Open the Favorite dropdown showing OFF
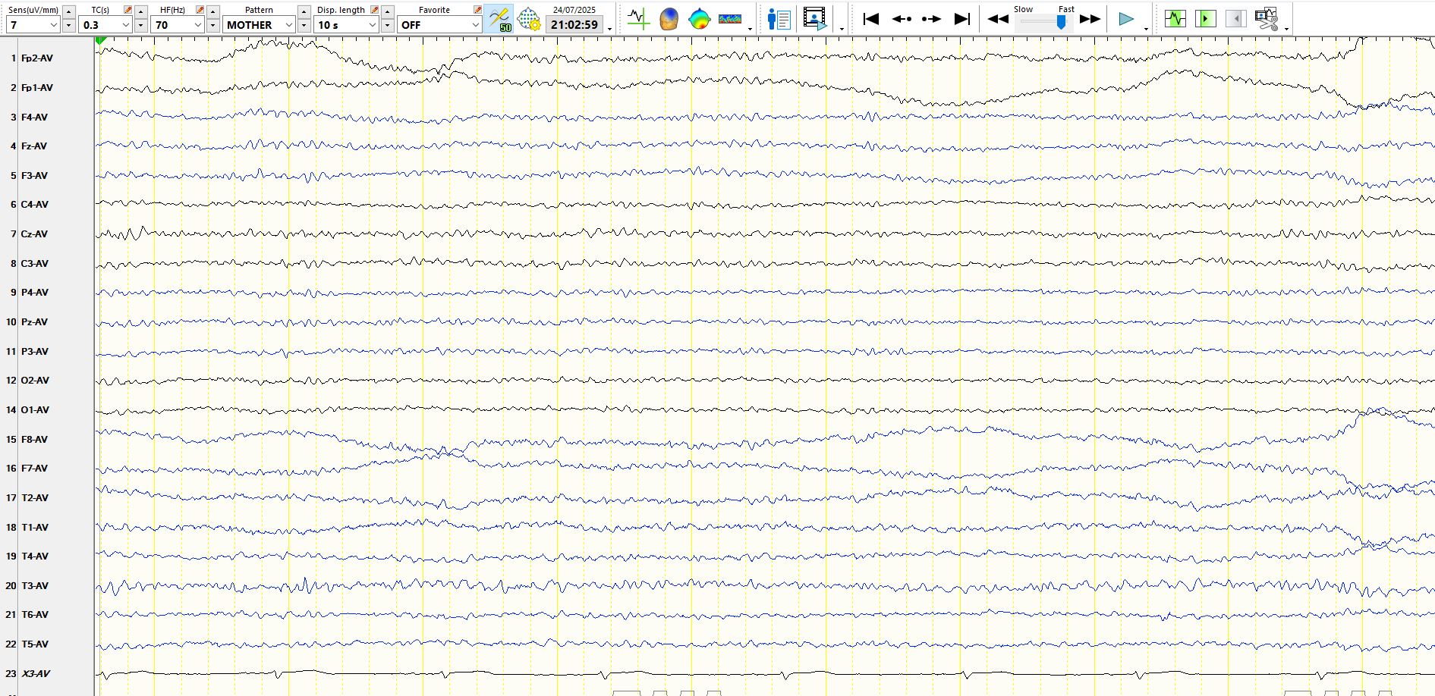1435x696 pixels. [x=439, y=25]
